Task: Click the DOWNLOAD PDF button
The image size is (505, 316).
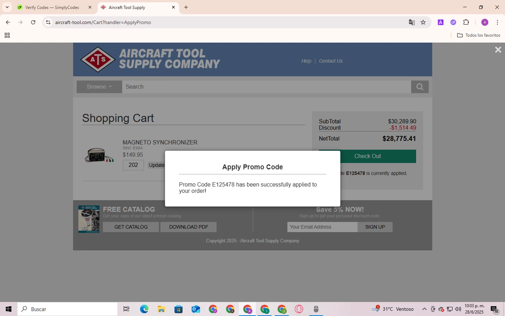Action: (189, 227)
